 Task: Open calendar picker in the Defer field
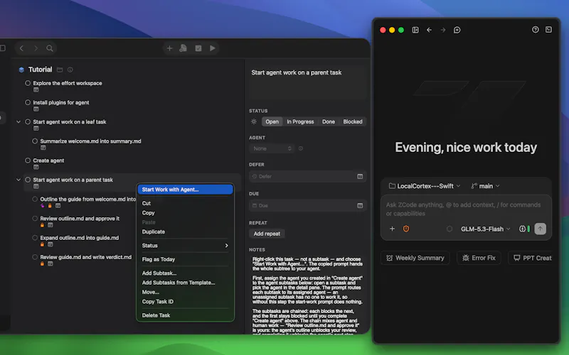click(x=360, y=176)
